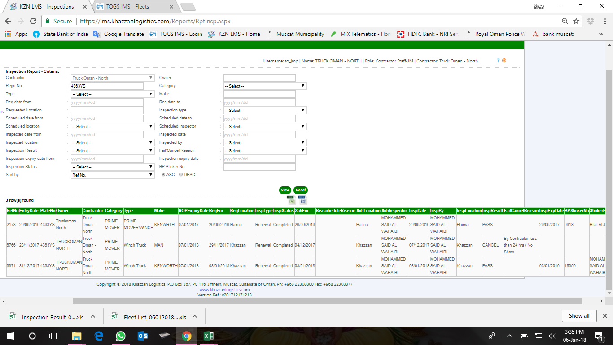613x345 pixels.
Task: Select the DESC sort order radio
Action: pyautogui.click(x=181, y=175)
